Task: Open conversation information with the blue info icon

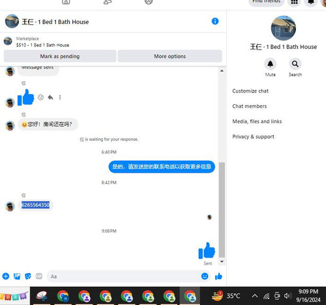Action: pyautogui.click(x=215, y=22)
